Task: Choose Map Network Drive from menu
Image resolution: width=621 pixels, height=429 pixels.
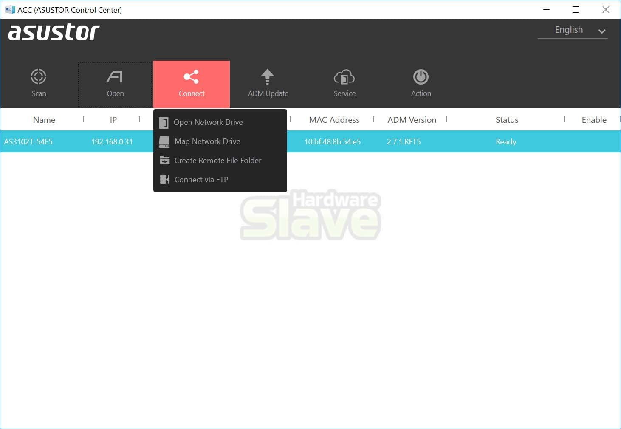Action: 220,141
